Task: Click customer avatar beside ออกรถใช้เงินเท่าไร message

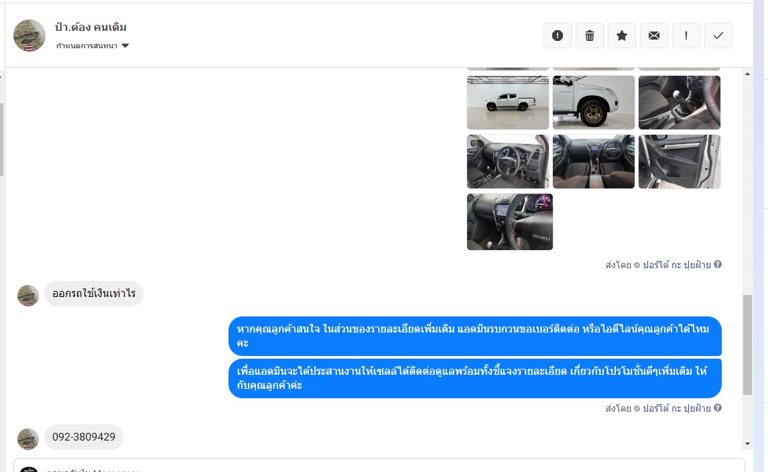Action: pyautogui.click(x=28, y=296)
